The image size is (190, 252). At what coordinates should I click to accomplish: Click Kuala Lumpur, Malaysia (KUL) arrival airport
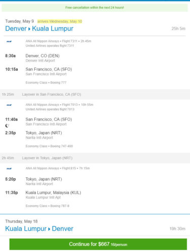53,193
